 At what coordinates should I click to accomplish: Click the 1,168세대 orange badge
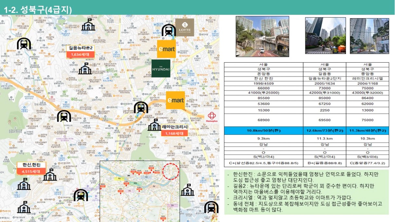tap(174, 133)
